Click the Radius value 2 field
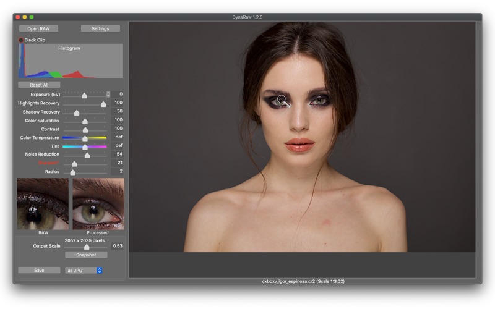Image resolution: width=495 pixels, height=309 pixels. [x=118, y=171]
